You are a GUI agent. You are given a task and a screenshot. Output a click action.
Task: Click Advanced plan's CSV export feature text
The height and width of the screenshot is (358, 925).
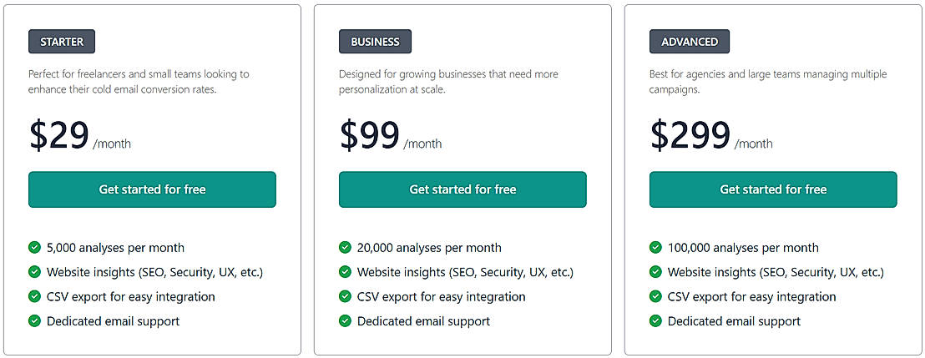(x=751, y=297)
